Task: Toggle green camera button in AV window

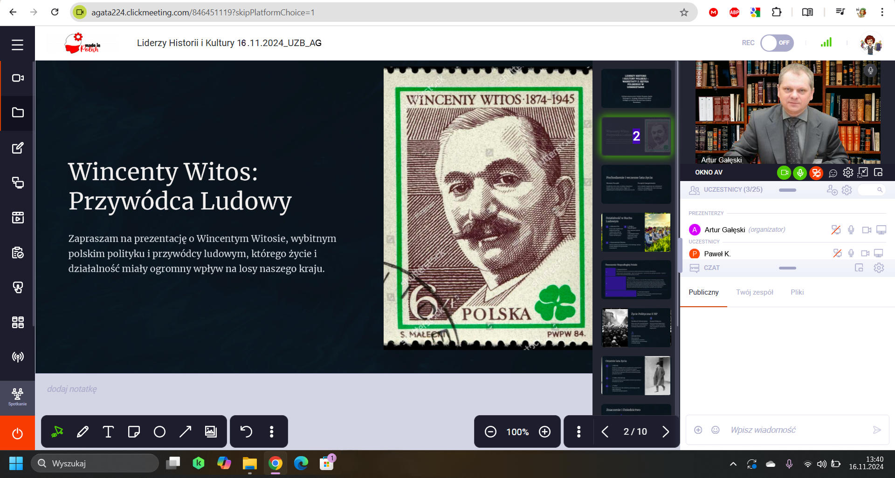Action: (x=784, y=173)
